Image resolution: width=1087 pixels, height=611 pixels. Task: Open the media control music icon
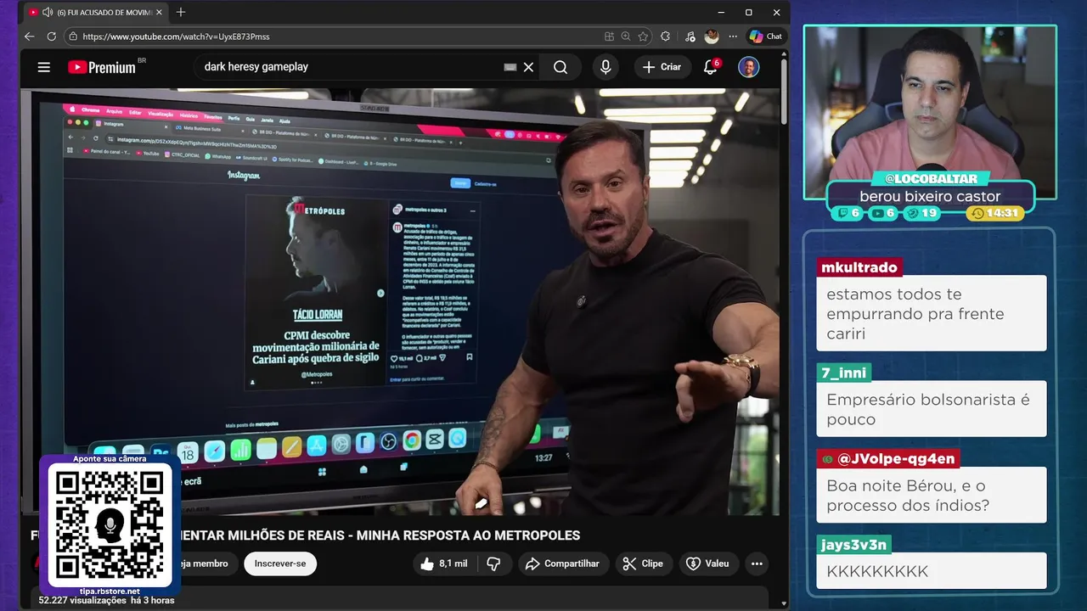coord(689,36)
